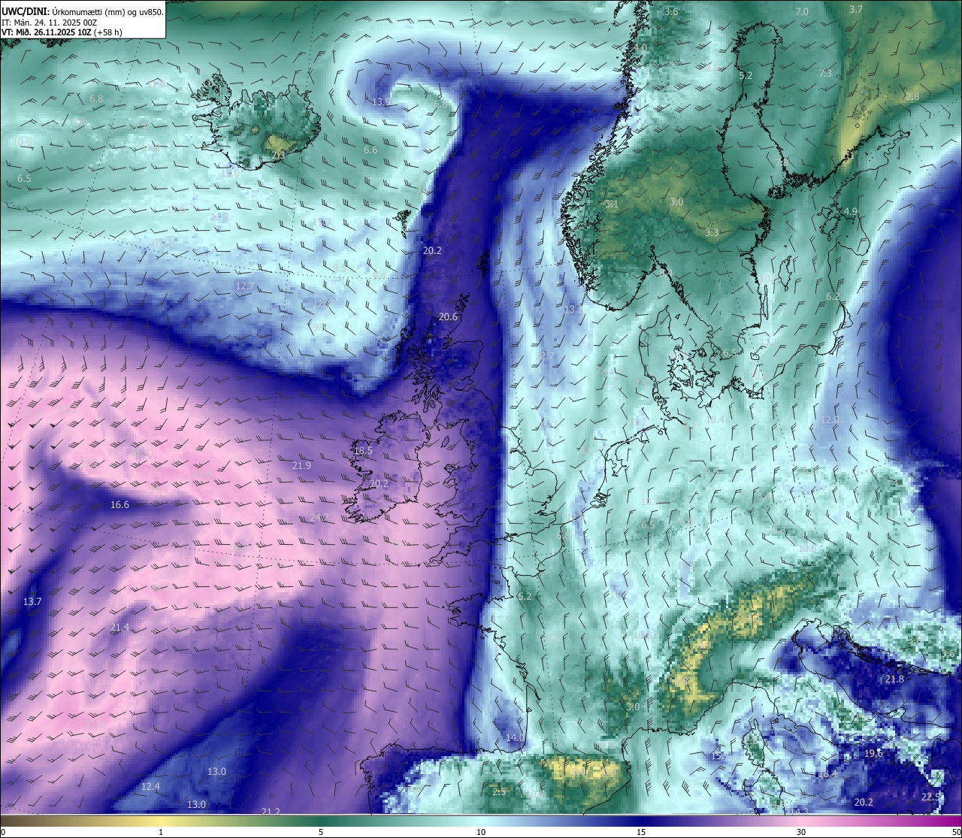The width and height of the screenshot is (962, 838).
Task: Click the 19.6 value over Italy
Action: (x=873, y=754)
